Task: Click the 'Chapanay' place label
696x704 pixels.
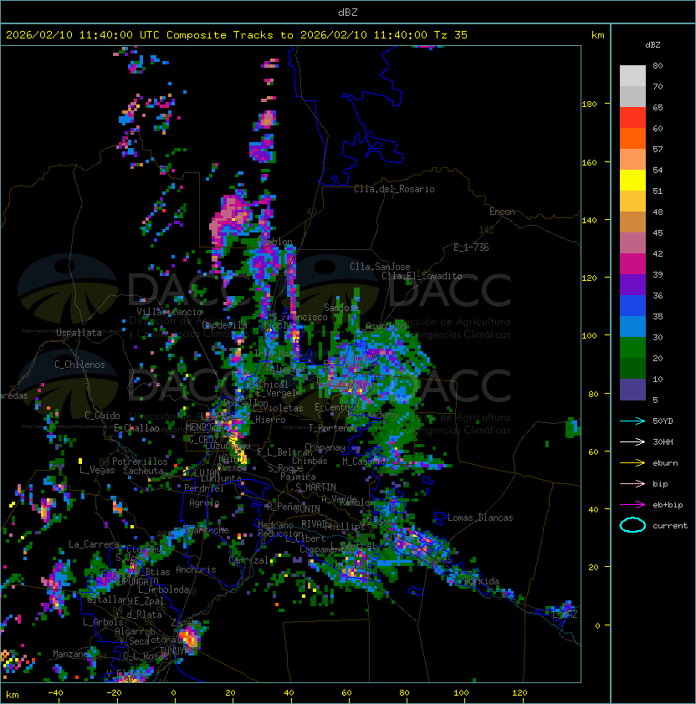Action: point(325,447)
